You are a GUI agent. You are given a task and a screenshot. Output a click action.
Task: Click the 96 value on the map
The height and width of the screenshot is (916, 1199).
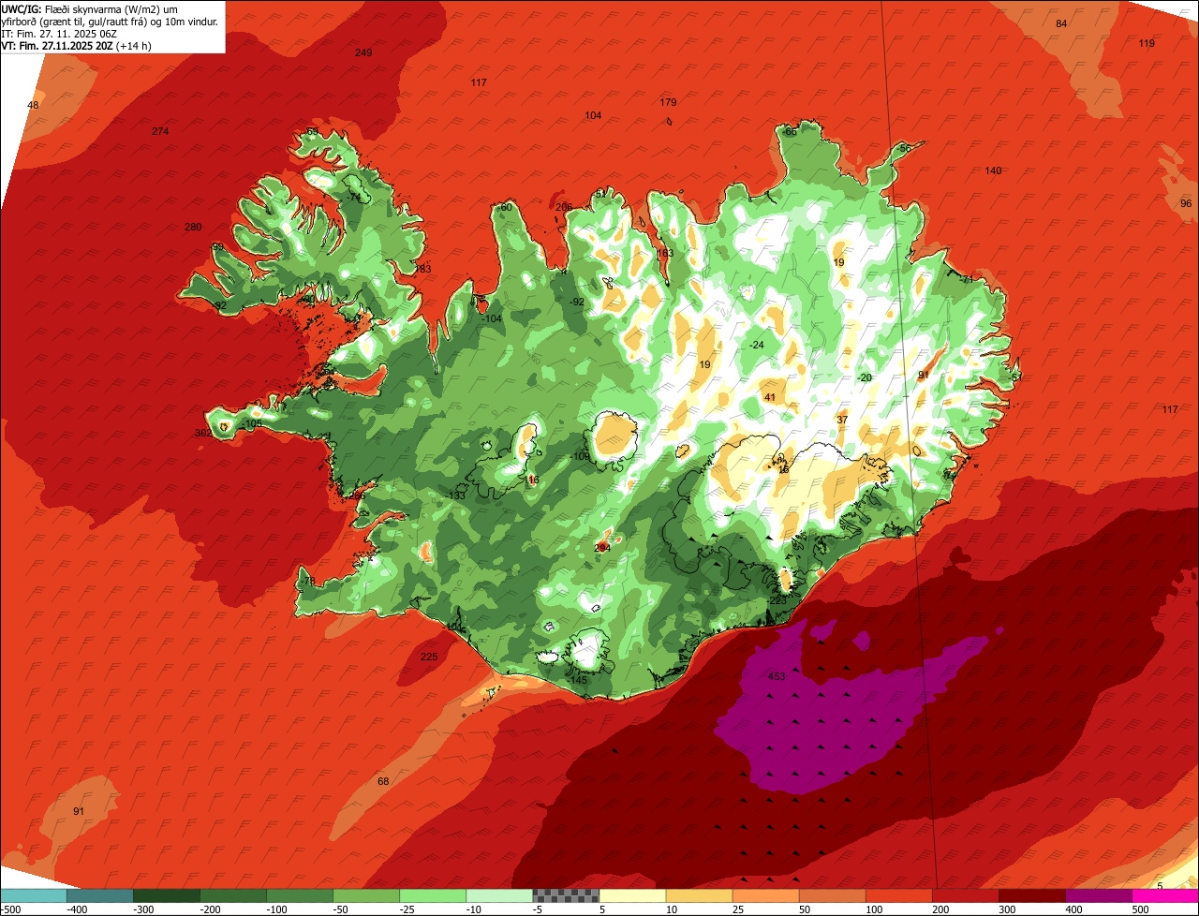click(1186, 203)
